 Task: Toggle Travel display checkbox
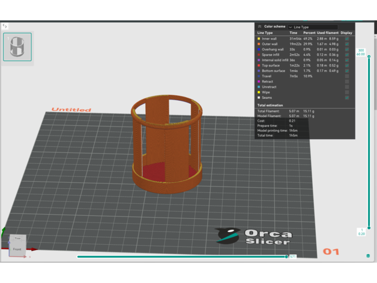[347, 76]
